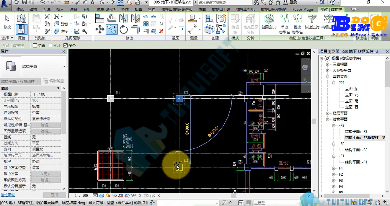Pick the Offset tool icon
This screenshot has width=390, height=206.
112,18
